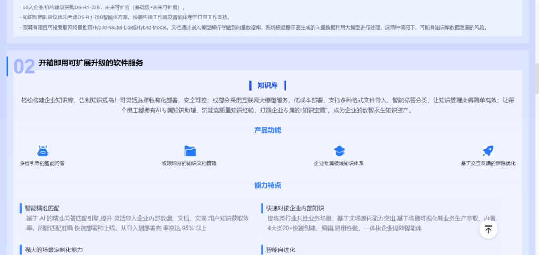Click the 产品功能 heading
This screenshot has width=539, height=255.
tap(267, 131)
